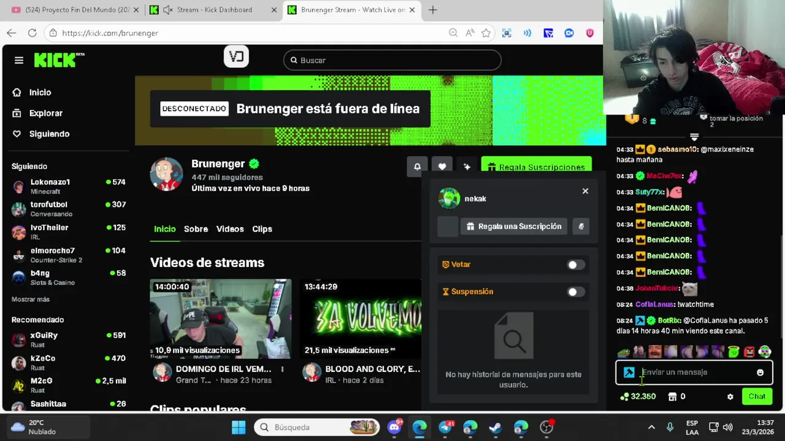785x441 pixels.
Task: Open chat settings gear
Action: pos(730,397)
